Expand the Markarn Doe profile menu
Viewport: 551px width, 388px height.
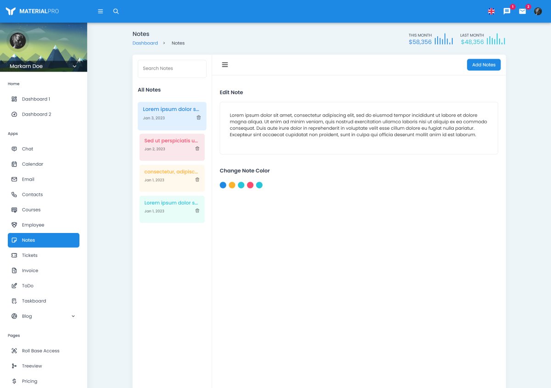coord(74,67)
